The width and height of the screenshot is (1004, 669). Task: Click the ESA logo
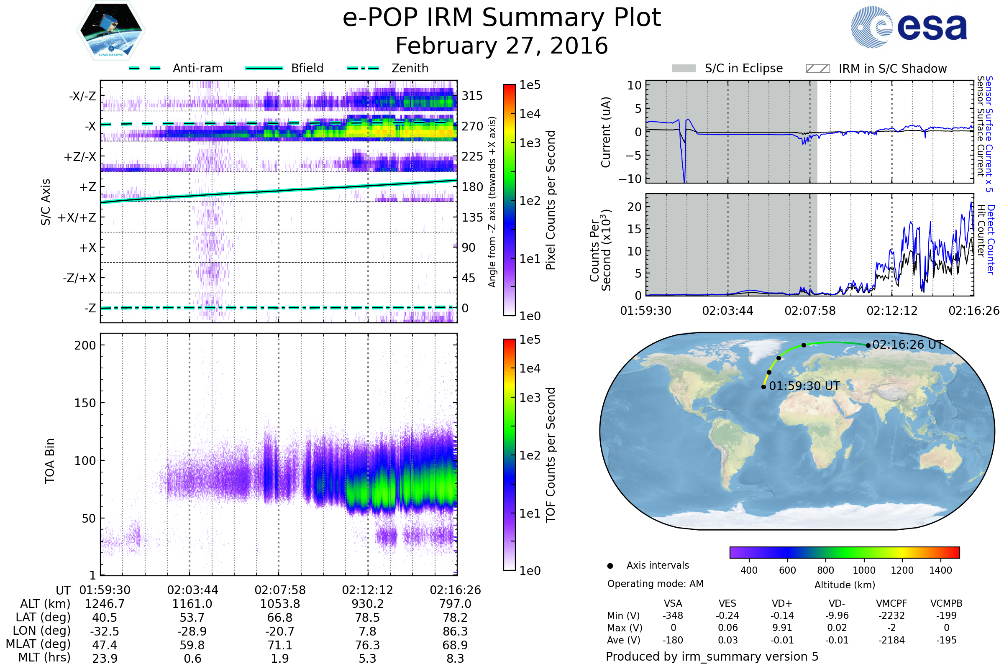click(x=908, y=27)
